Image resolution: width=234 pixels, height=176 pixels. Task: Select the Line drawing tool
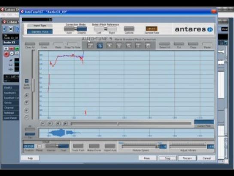90,46
